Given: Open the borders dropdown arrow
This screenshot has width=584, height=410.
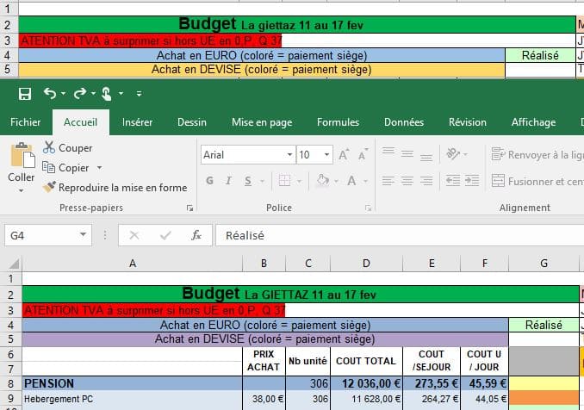Looking at the screenshot, I should coord(300,182).
